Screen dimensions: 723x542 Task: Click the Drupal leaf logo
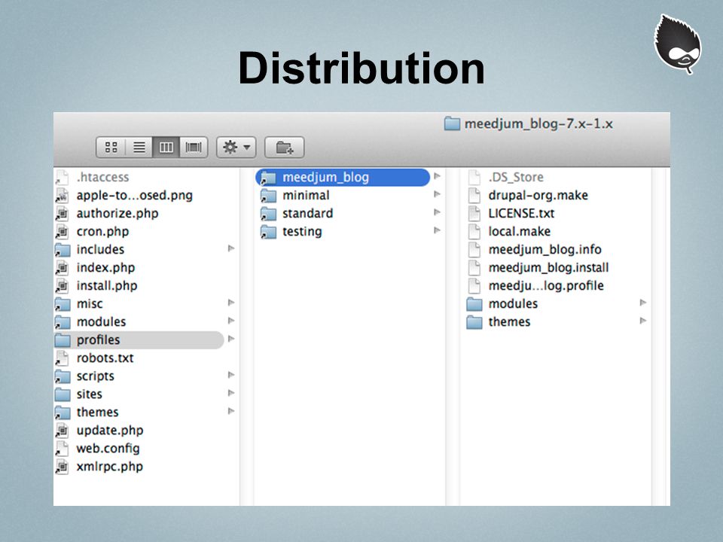[x=678, y=44]
